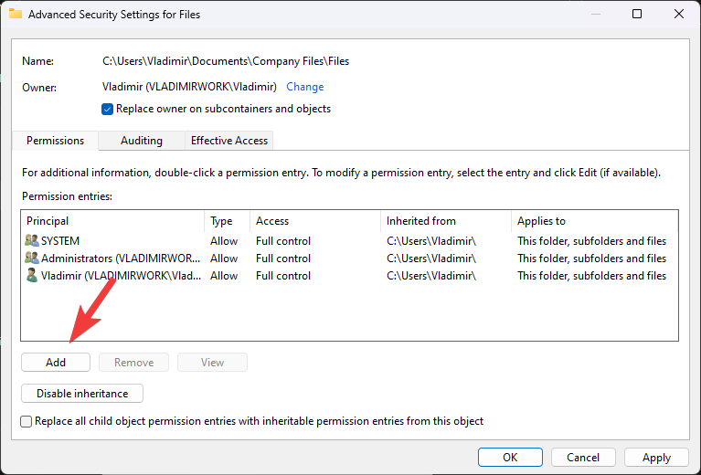Cancel the security settings dialog

click(x=583, y=457)
